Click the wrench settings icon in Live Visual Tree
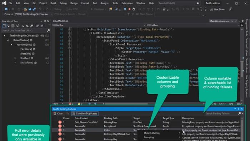Screen dimensions: 250x141 pos(31,26)
